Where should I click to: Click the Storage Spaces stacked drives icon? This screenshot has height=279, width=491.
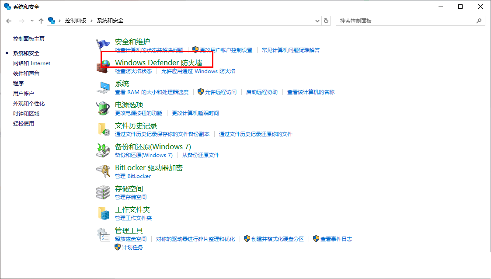pos(103,192)
